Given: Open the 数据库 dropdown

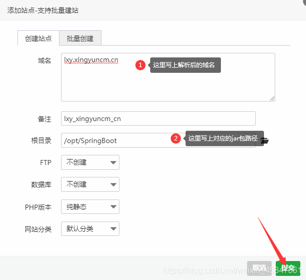Looking at the screenshot, I should [x=90, y=184].
